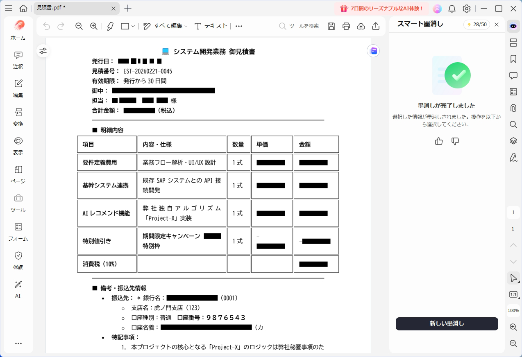
Task: Save the document with the save icon
Action: pos(331,26)
